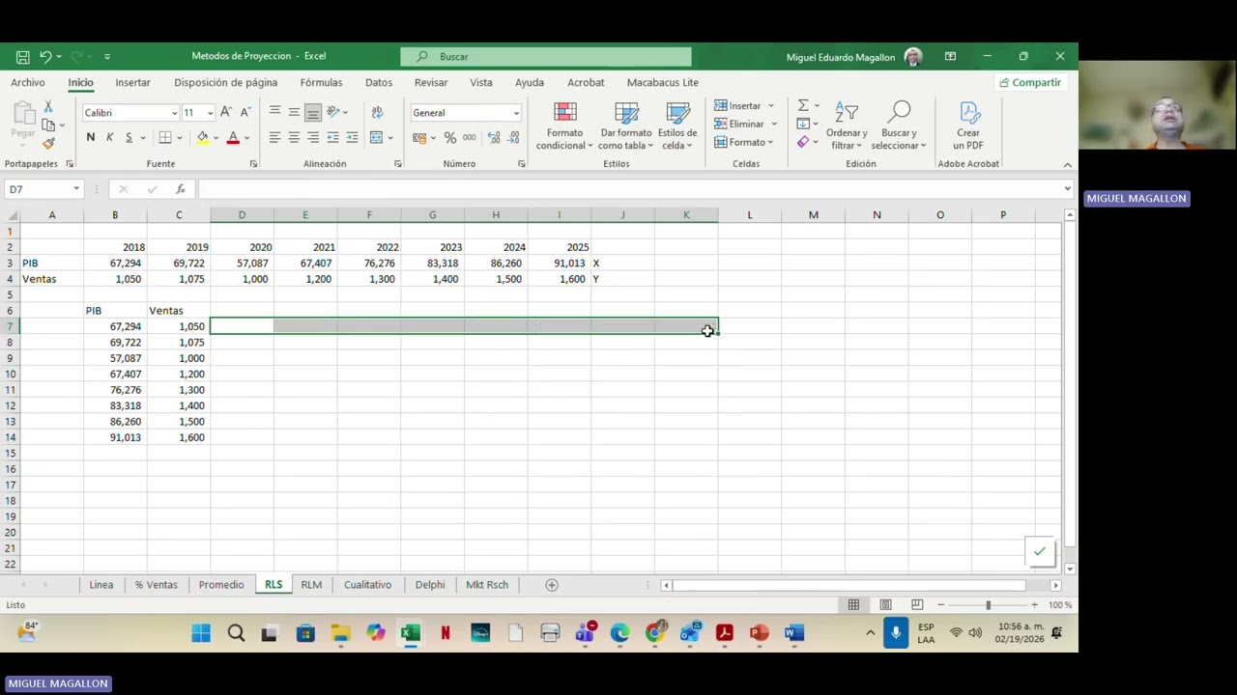
Task: Increase decimal places
Action: pos(494,138)
